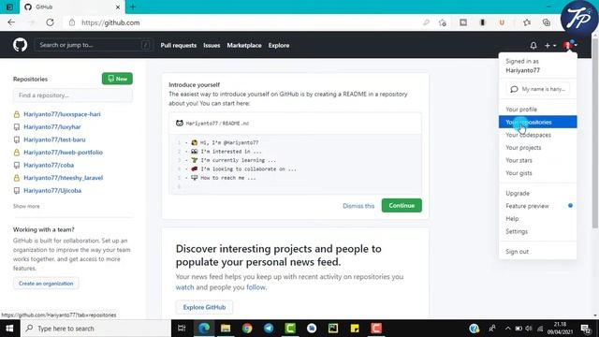
Task: Select Your repositories in user menu
Action: click(537, 122)
